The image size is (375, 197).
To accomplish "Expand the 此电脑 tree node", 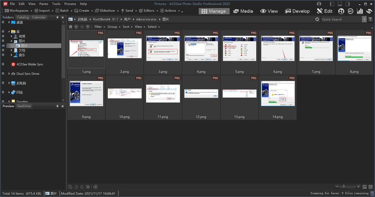I will [x=9, y=83].
